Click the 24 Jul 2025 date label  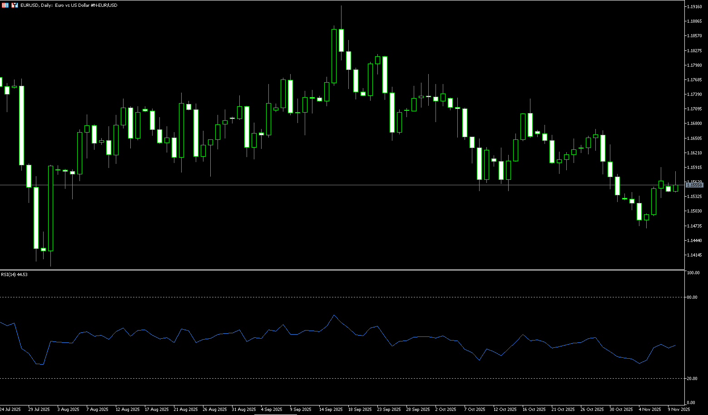click(x=10, y=410)
